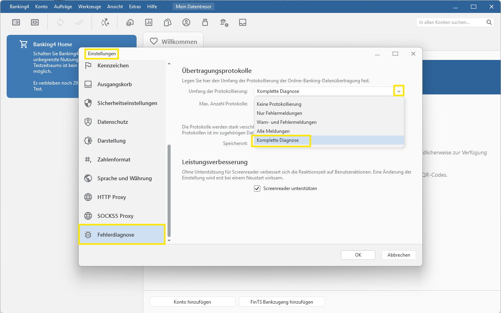The width and height of the screenshot is (501, 313).
Task: Click the magnifier search icon
Action: point(489,22)
